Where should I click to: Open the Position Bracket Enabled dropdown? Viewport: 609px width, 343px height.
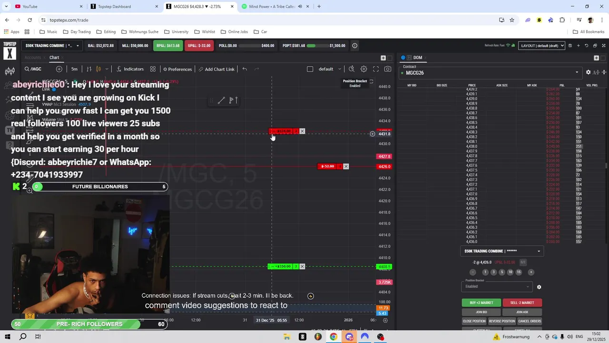[497, 286]
